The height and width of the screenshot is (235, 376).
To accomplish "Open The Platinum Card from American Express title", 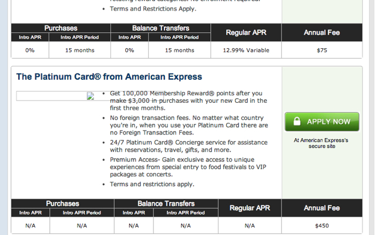I will click(x=109, y=77).
